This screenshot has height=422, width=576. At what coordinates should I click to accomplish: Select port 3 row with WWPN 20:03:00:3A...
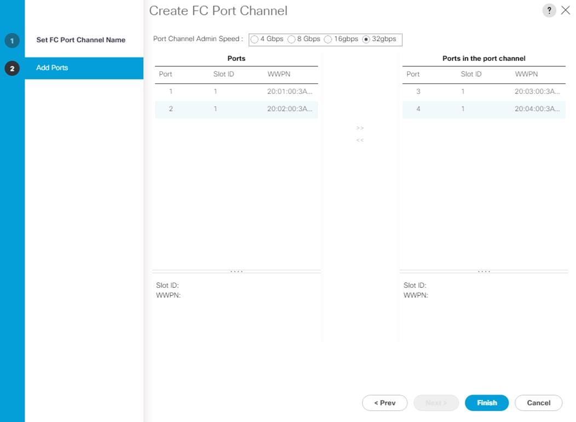click(x=484, y=92)
